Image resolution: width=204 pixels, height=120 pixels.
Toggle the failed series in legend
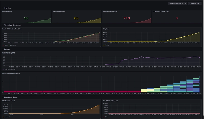(x=6, y=45)
